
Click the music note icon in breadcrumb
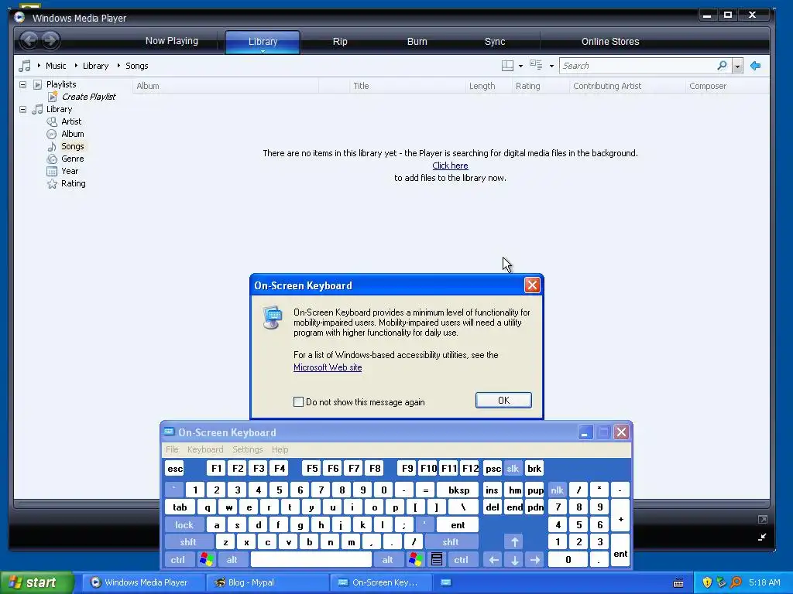[24, 66]
